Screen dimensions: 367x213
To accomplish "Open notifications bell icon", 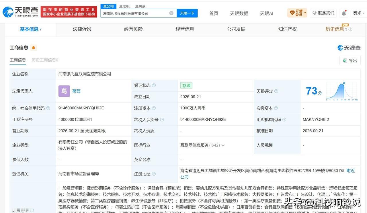I will coord(344,13).
